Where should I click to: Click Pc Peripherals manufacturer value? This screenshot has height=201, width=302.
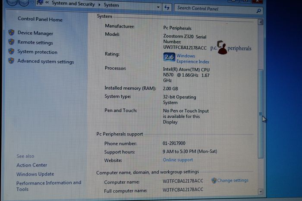pyautogui.click(x=177, y=28)
